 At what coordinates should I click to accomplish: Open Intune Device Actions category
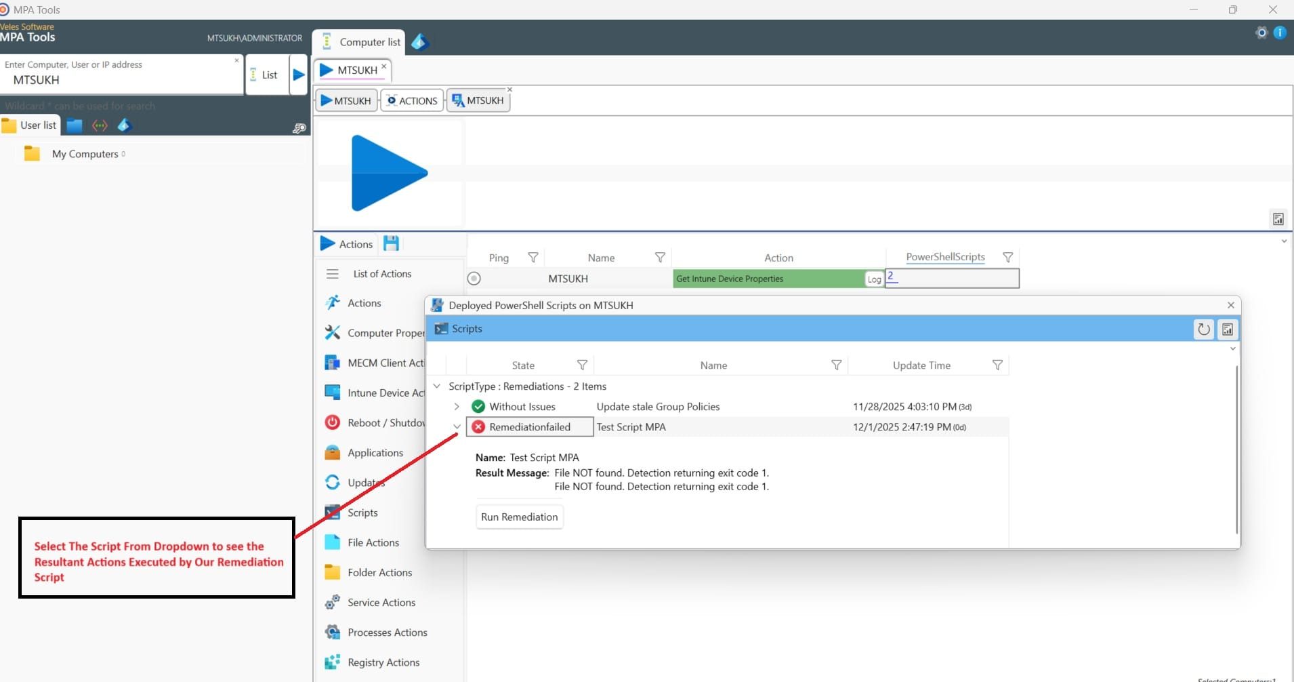point(375,393)
